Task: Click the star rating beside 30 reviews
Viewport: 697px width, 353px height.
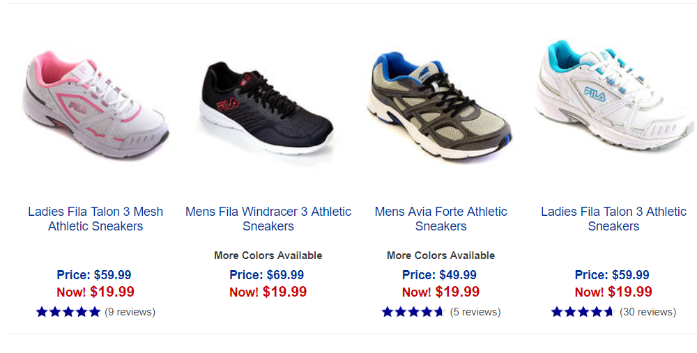Action: (582, 312)
